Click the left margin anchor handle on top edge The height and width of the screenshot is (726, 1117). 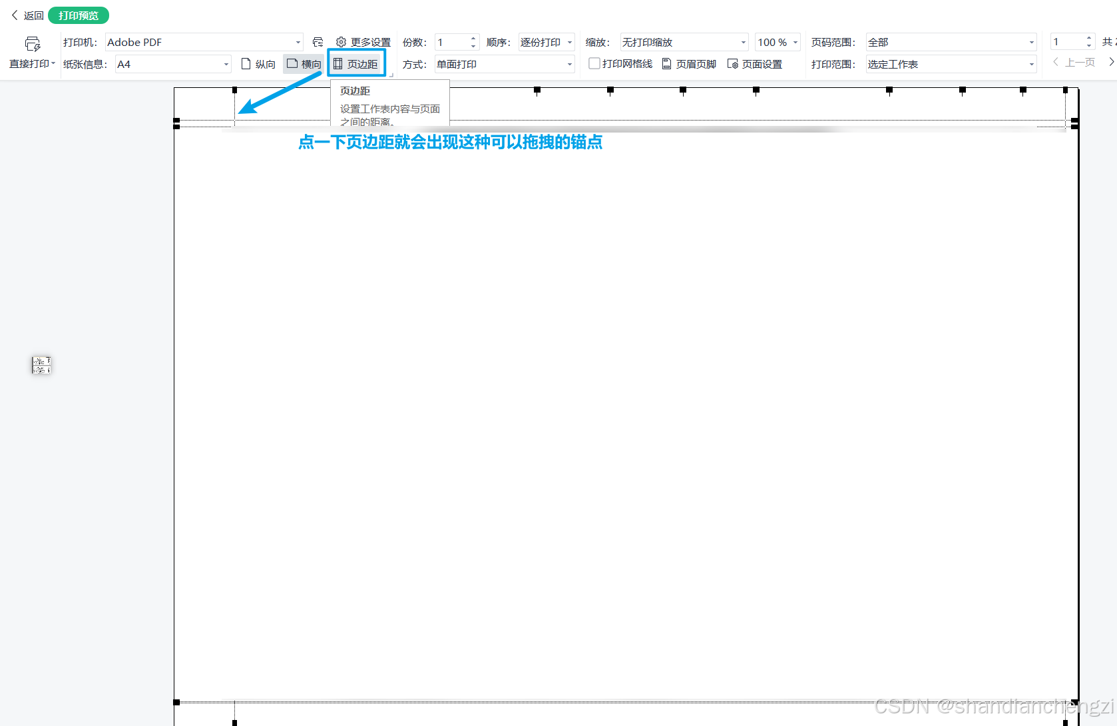pyautogui.click(x=234, y=90)
